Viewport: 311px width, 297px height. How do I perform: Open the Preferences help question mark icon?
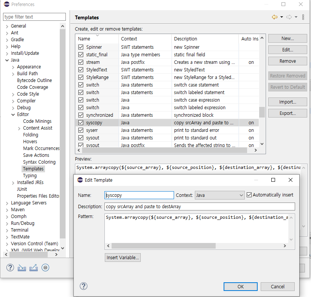point(10,268)
